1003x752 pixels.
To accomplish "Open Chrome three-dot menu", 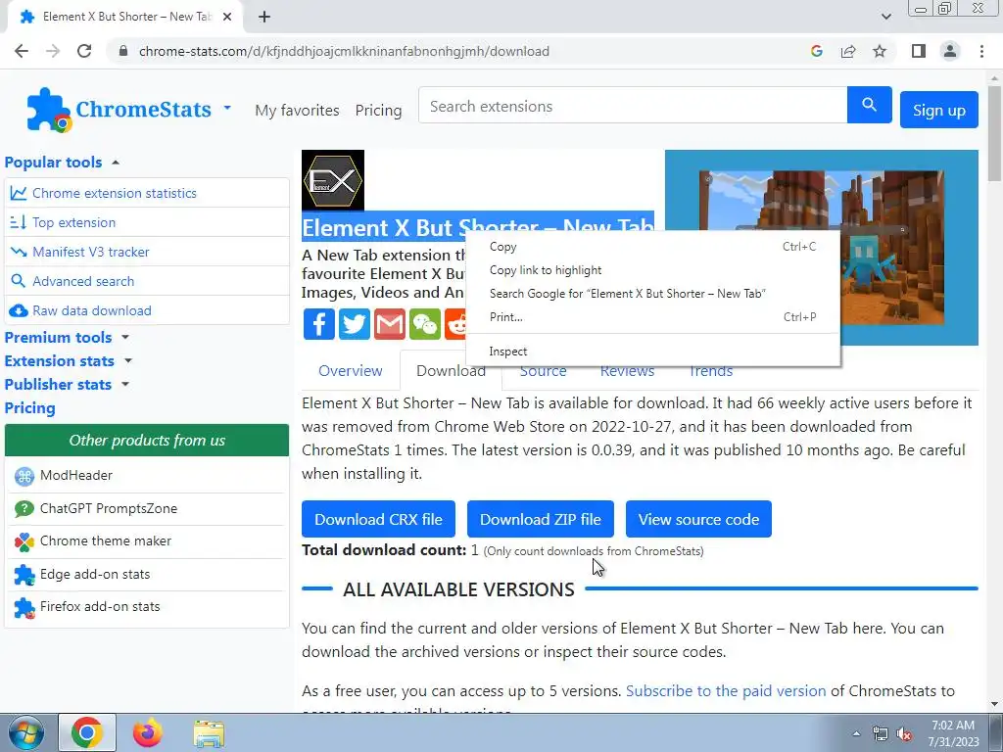I will click(981, 51).
